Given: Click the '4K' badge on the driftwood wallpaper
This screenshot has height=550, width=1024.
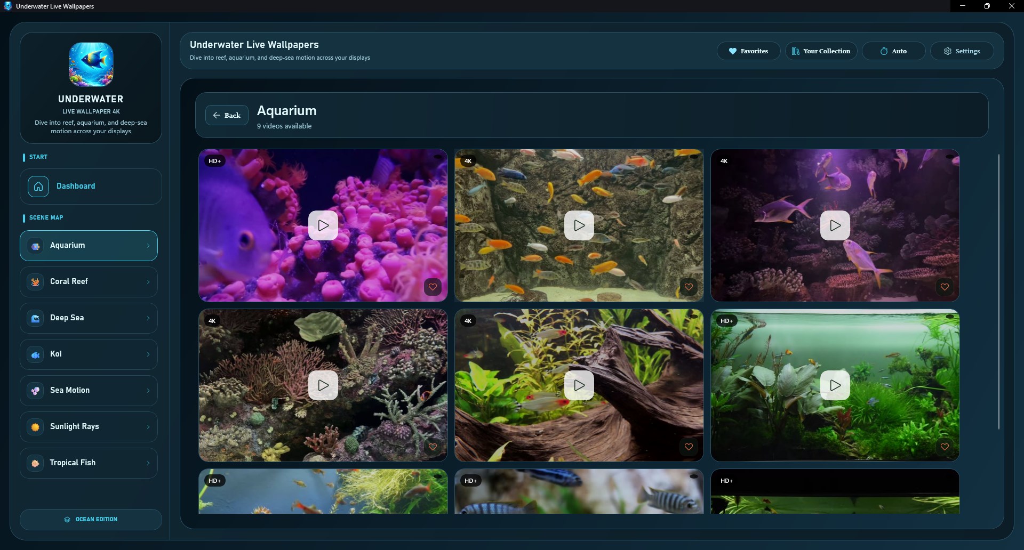Looking at the screenshot, I should click(468, 321).
